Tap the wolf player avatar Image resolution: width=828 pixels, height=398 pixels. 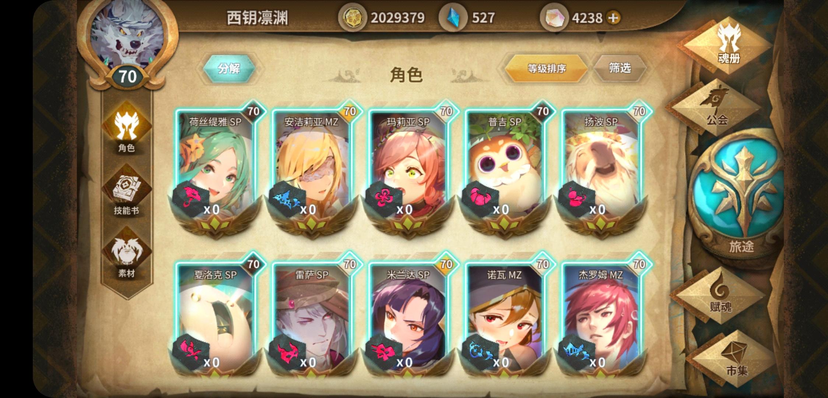point(127,35)
